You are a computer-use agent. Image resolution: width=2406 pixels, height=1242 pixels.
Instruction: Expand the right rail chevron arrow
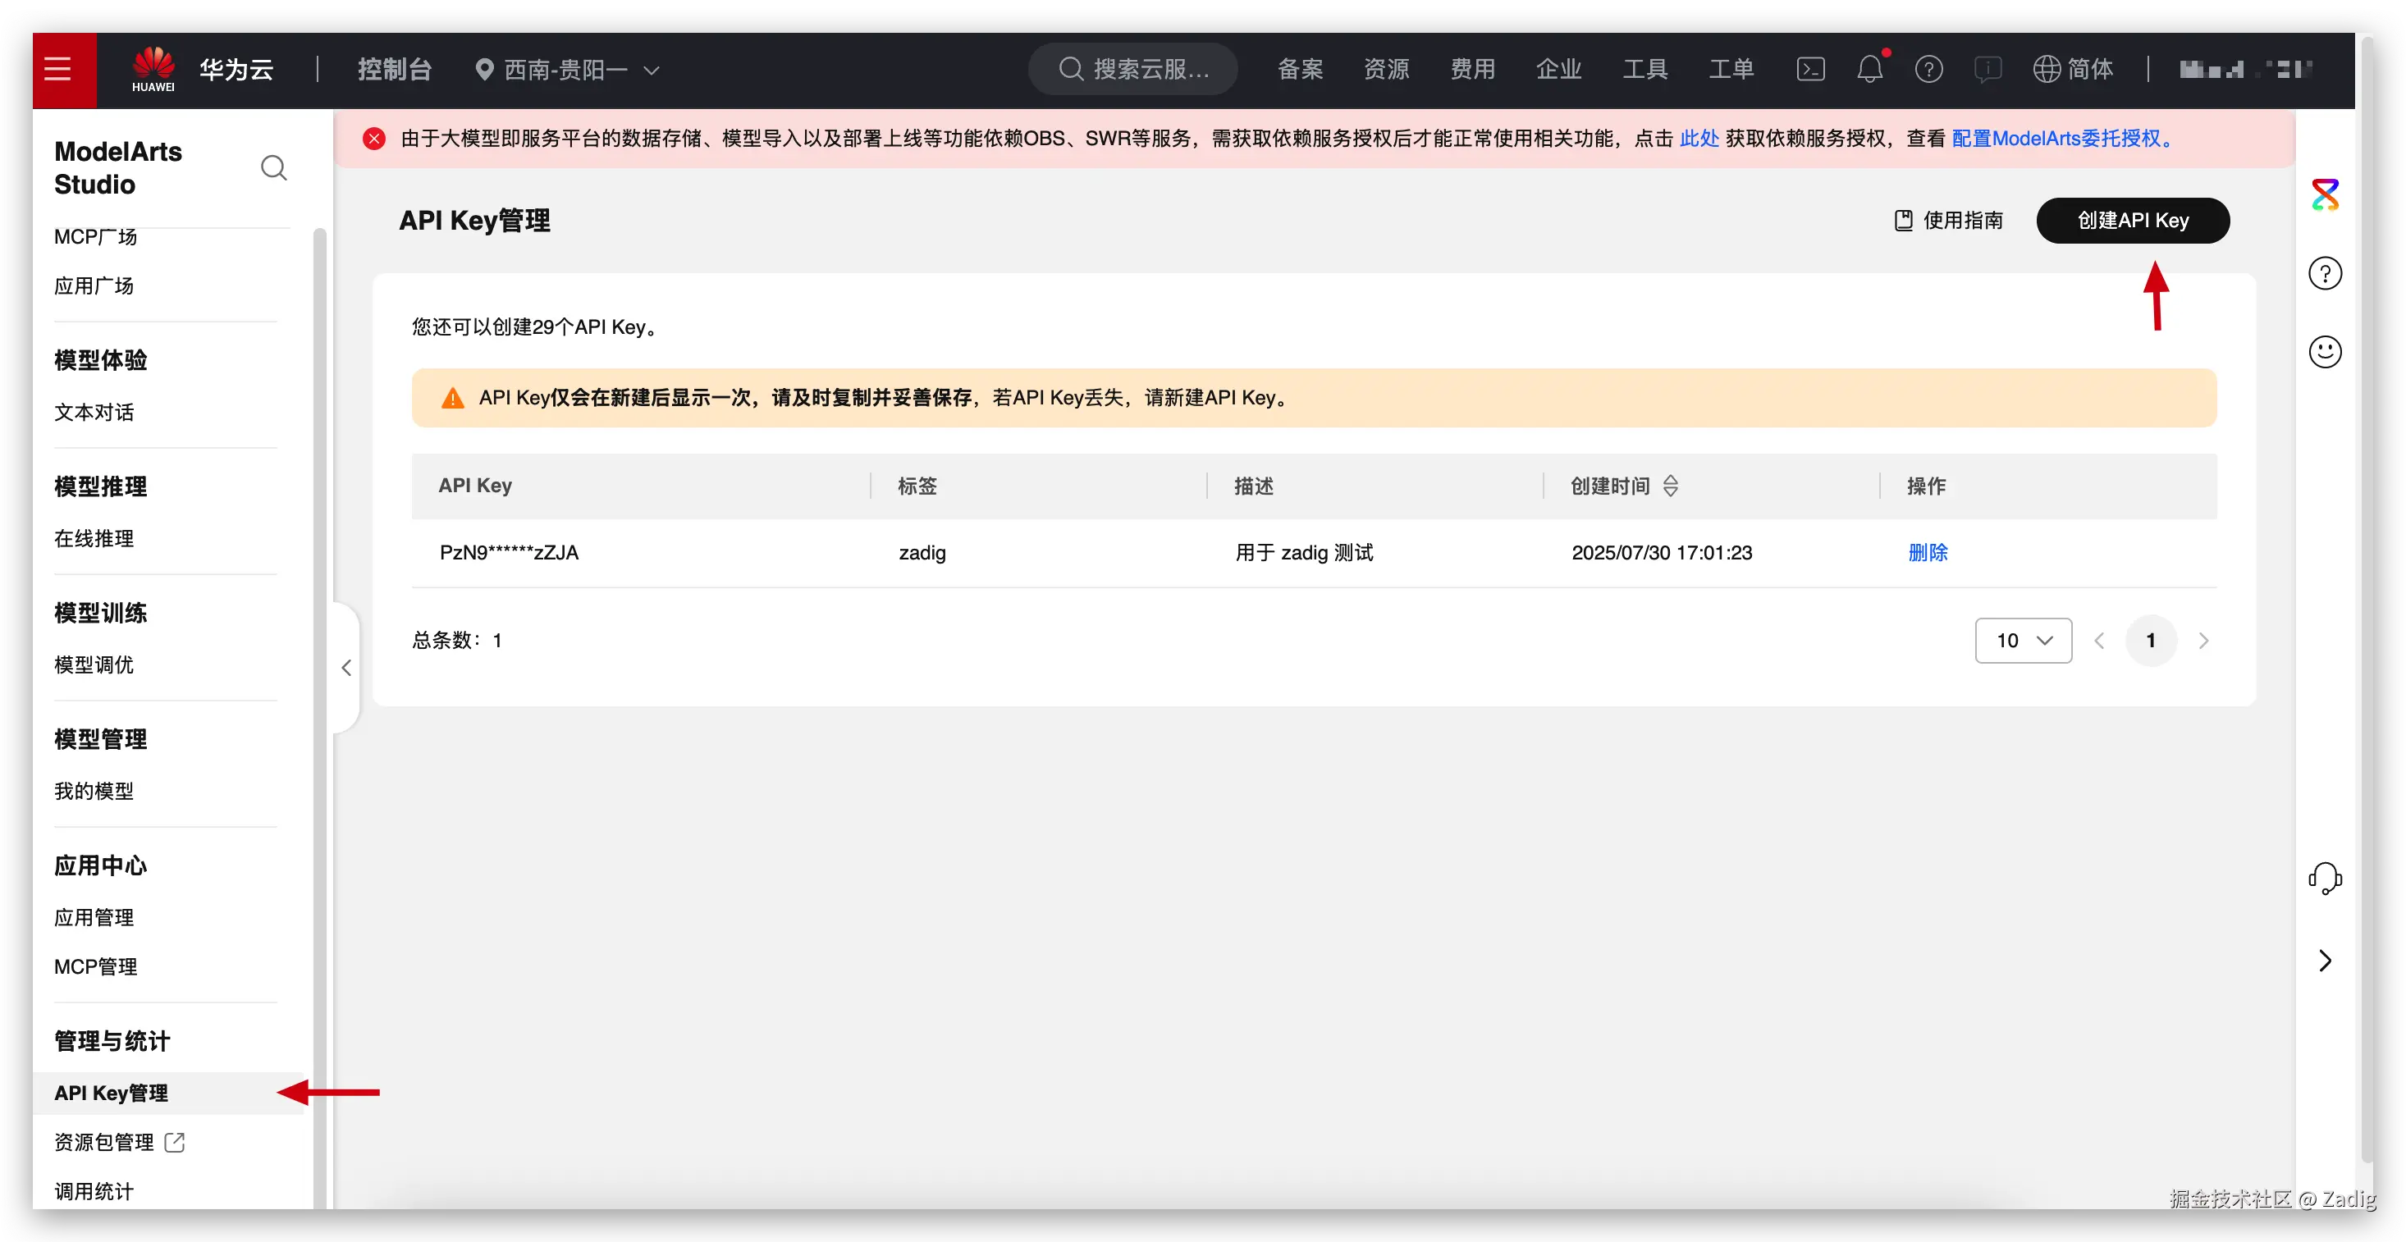[x=2324, y=960]
